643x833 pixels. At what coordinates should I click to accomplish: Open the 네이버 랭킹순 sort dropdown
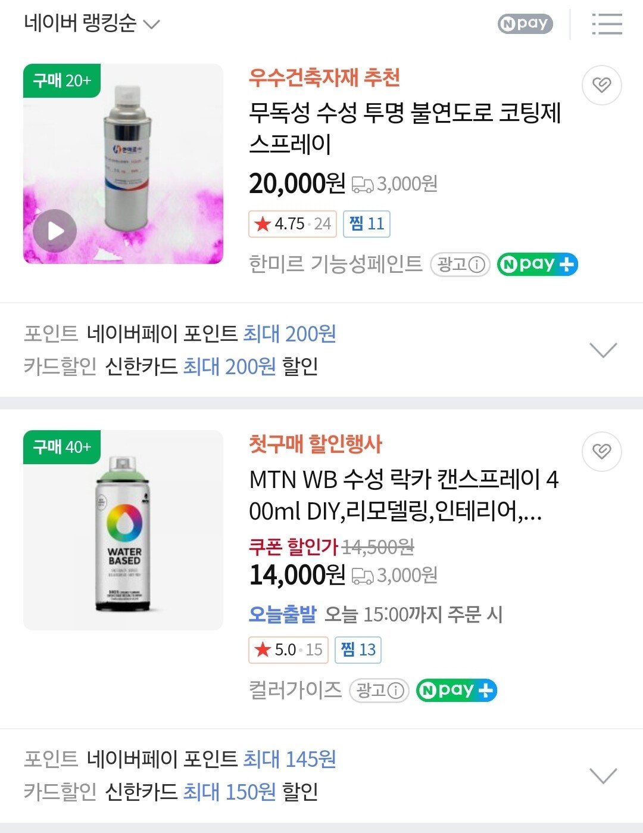(x=92, y=24)
